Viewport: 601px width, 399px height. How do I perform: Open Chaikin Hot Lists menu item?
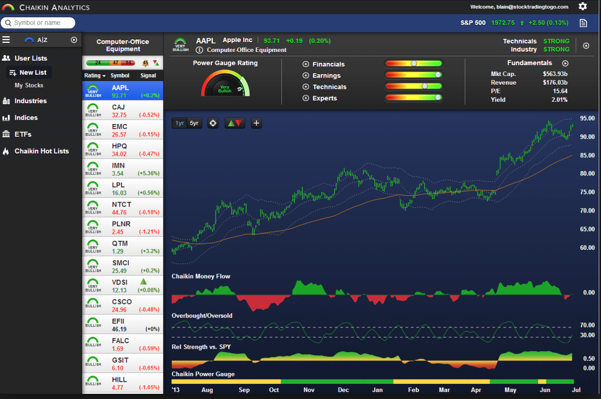point(42,151)
